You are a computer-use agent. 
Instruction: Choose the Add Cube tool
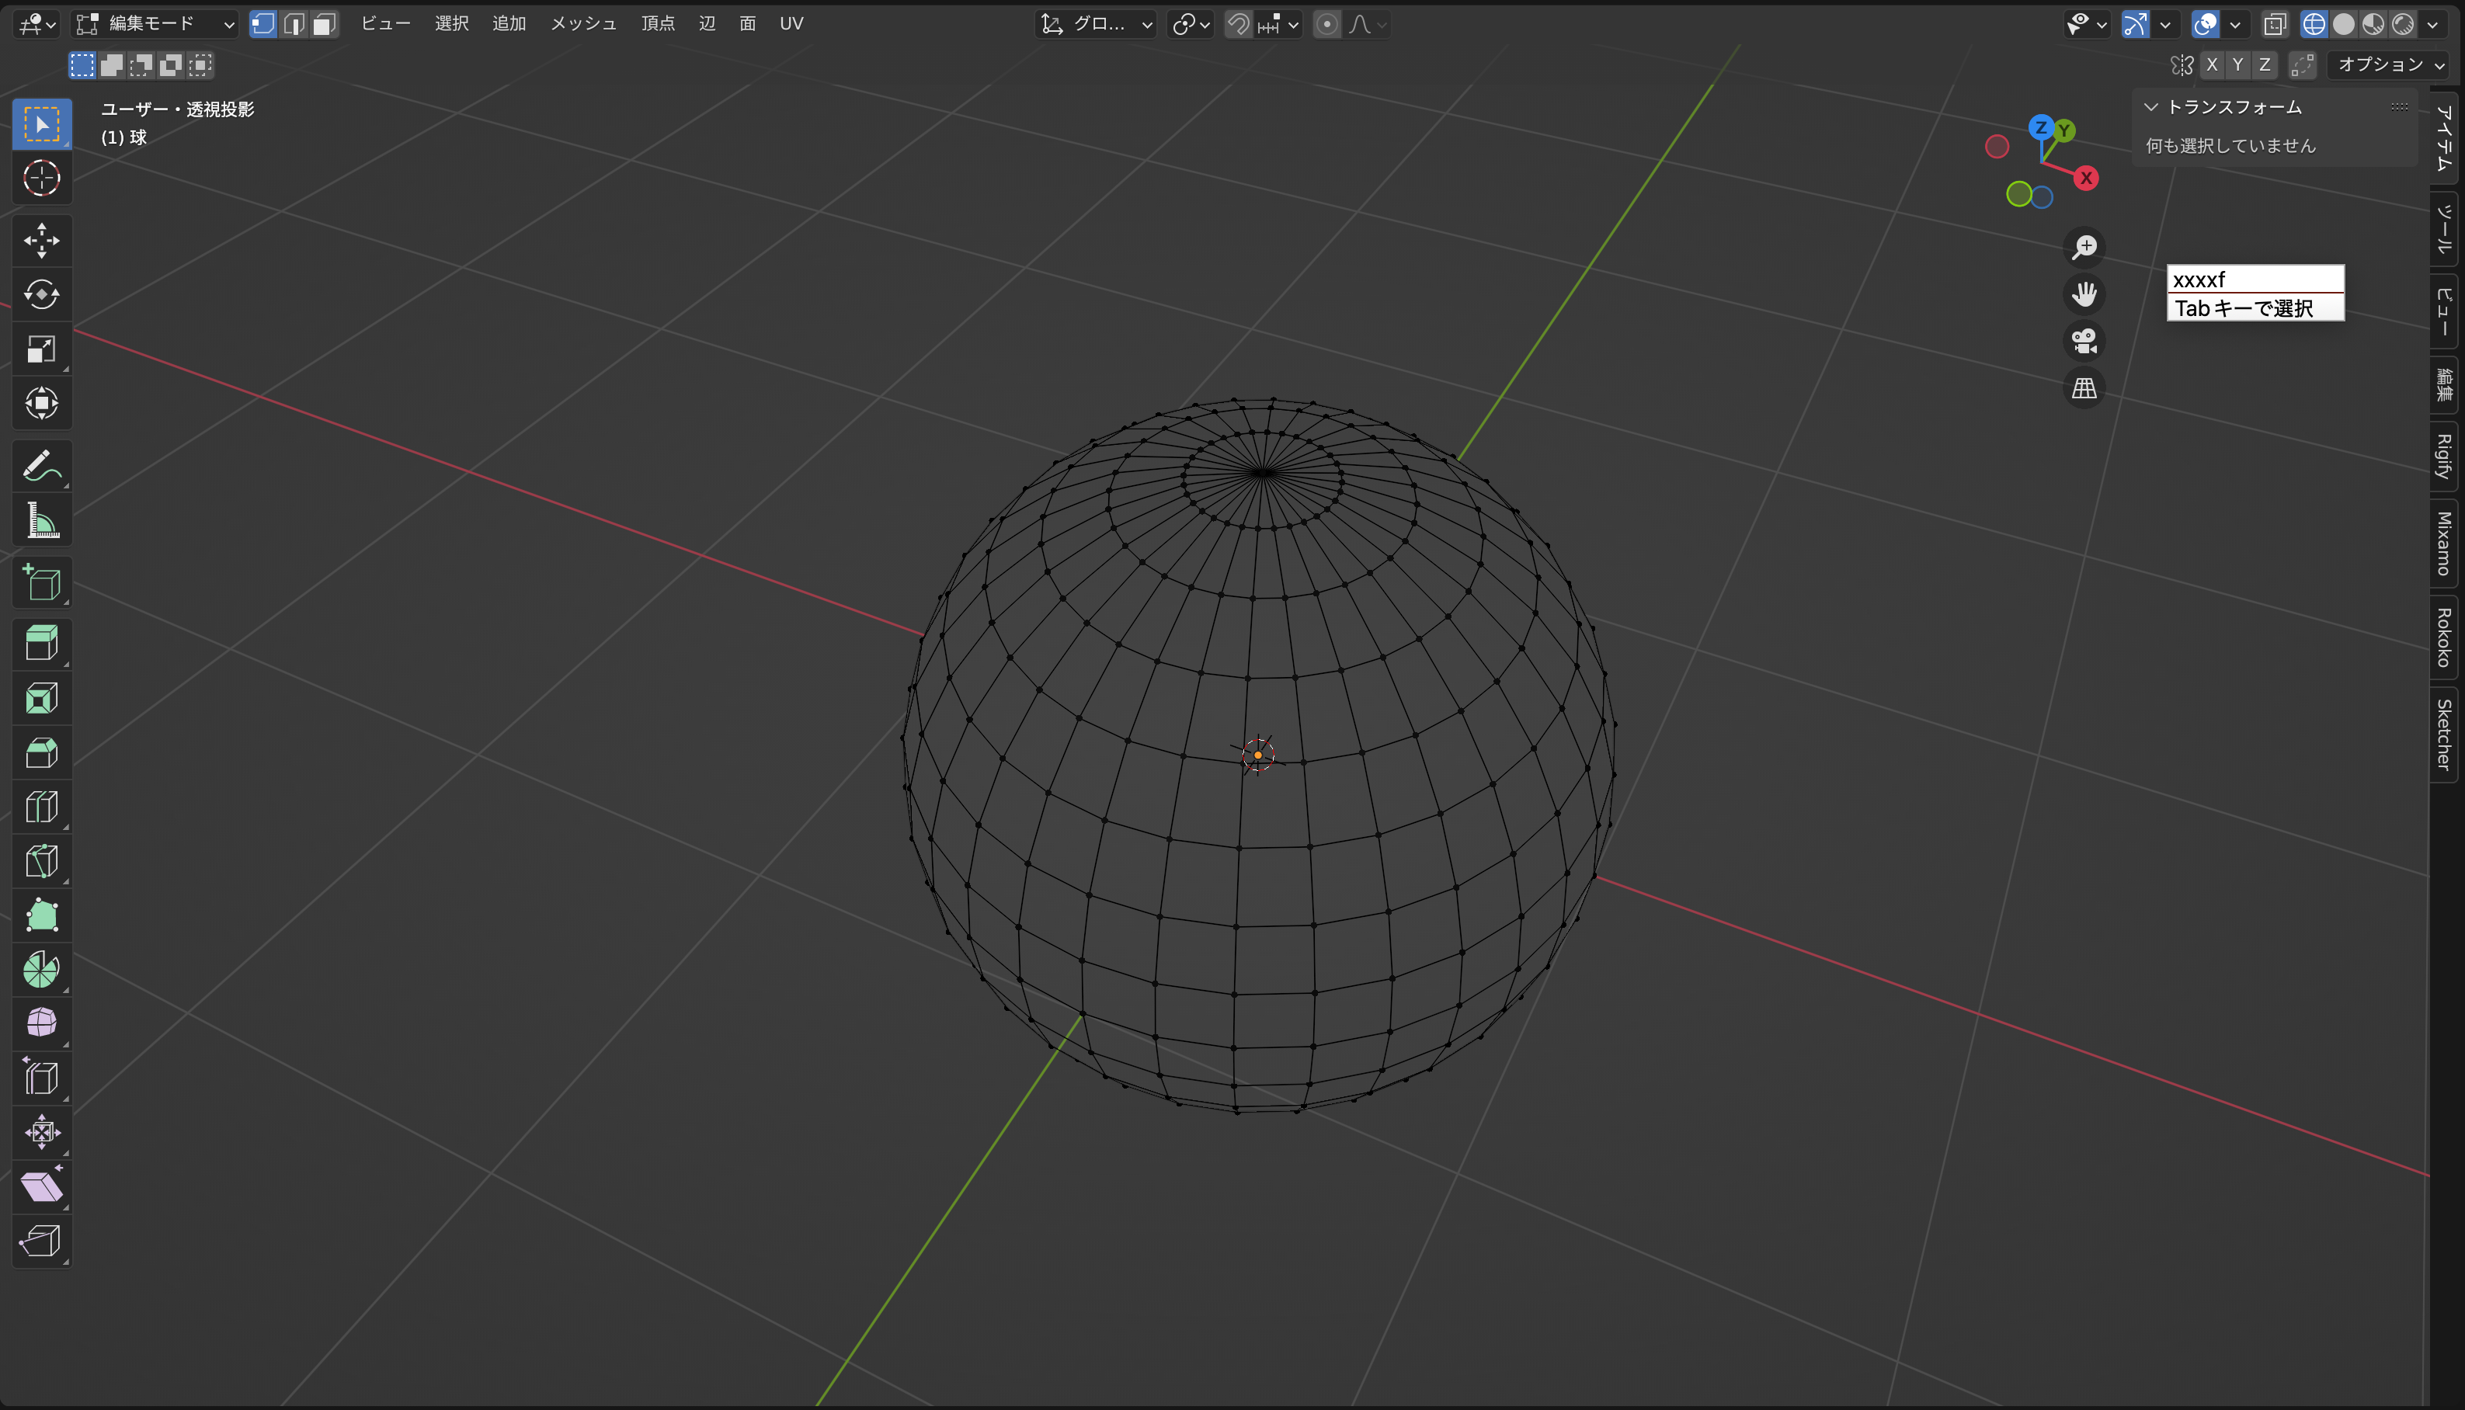click(x=42, y=582)
